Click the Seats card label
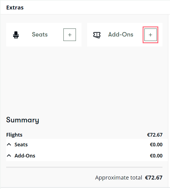Image resolution: width=170 pixels, height=189 pixels. pyautogui.click(x=40, y=35)
